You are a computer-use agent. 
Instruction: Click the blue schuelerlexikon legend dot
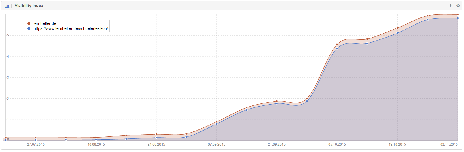(29, 28)
